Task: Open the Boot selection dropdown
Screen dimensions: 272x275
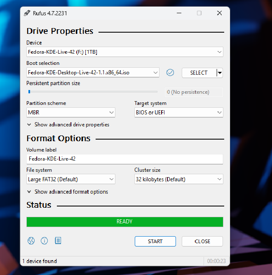Action: pos(93,72)
